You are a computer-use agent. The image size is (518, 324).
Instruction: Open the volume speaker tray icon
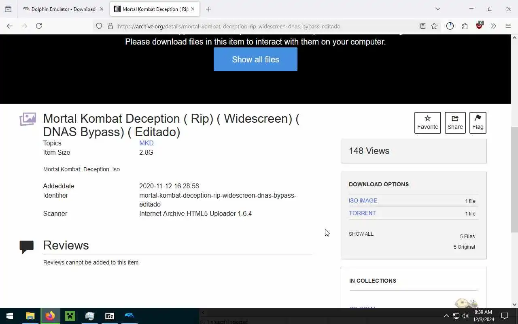tap(465, 316)
